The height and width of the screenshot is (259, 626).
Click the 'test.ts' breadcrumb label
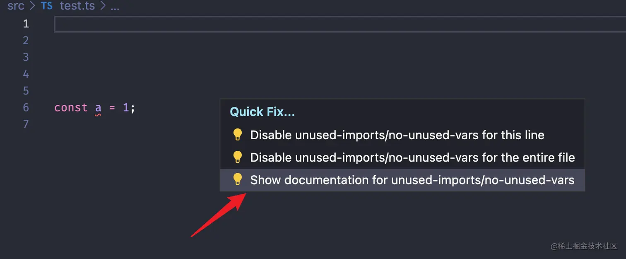[x=77, y=6]
